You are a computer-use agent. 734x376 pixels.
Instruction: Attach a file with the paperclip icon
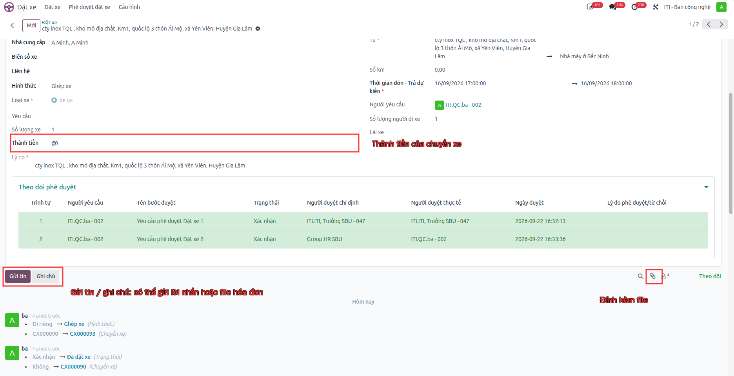(x=653, y=276)
